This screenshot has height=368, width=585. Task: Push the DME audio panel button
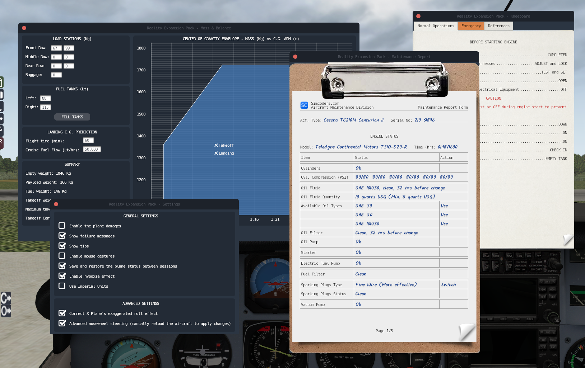pyautogui.click(x=529, y=255)
